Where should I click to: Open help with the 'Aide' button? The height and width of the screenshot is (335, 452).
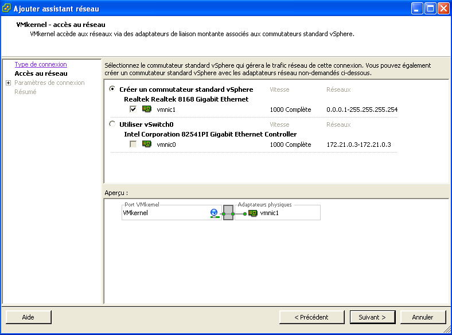(28, 317)
